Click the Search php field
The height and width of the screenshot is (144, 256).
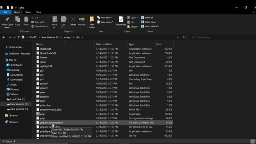point(223,37)
